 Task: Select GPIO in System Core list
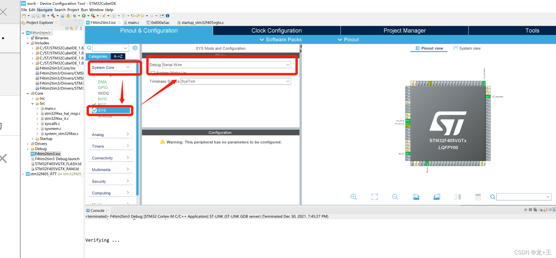tap(103, 87)
